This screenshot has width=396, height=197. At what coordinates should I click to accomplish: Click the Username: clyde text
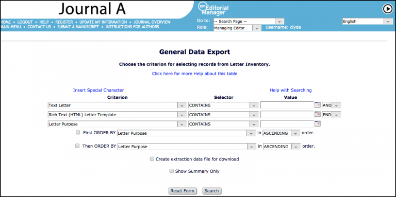click(x=283, y=27)
